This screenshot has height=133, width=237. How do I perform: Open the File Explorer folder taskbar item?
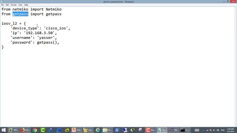(107, 130)
